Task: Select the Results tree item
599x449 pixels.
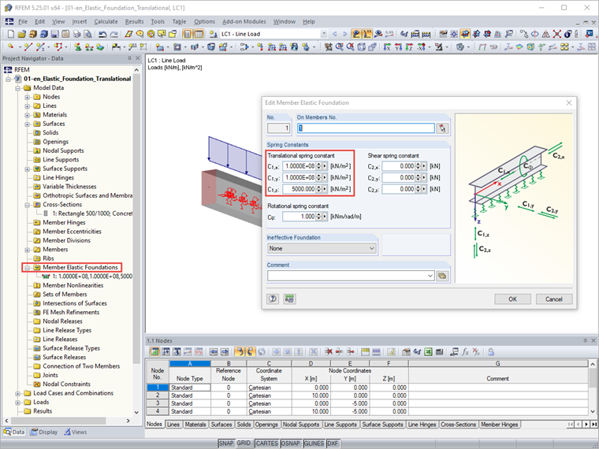Action: click(43, 411)
